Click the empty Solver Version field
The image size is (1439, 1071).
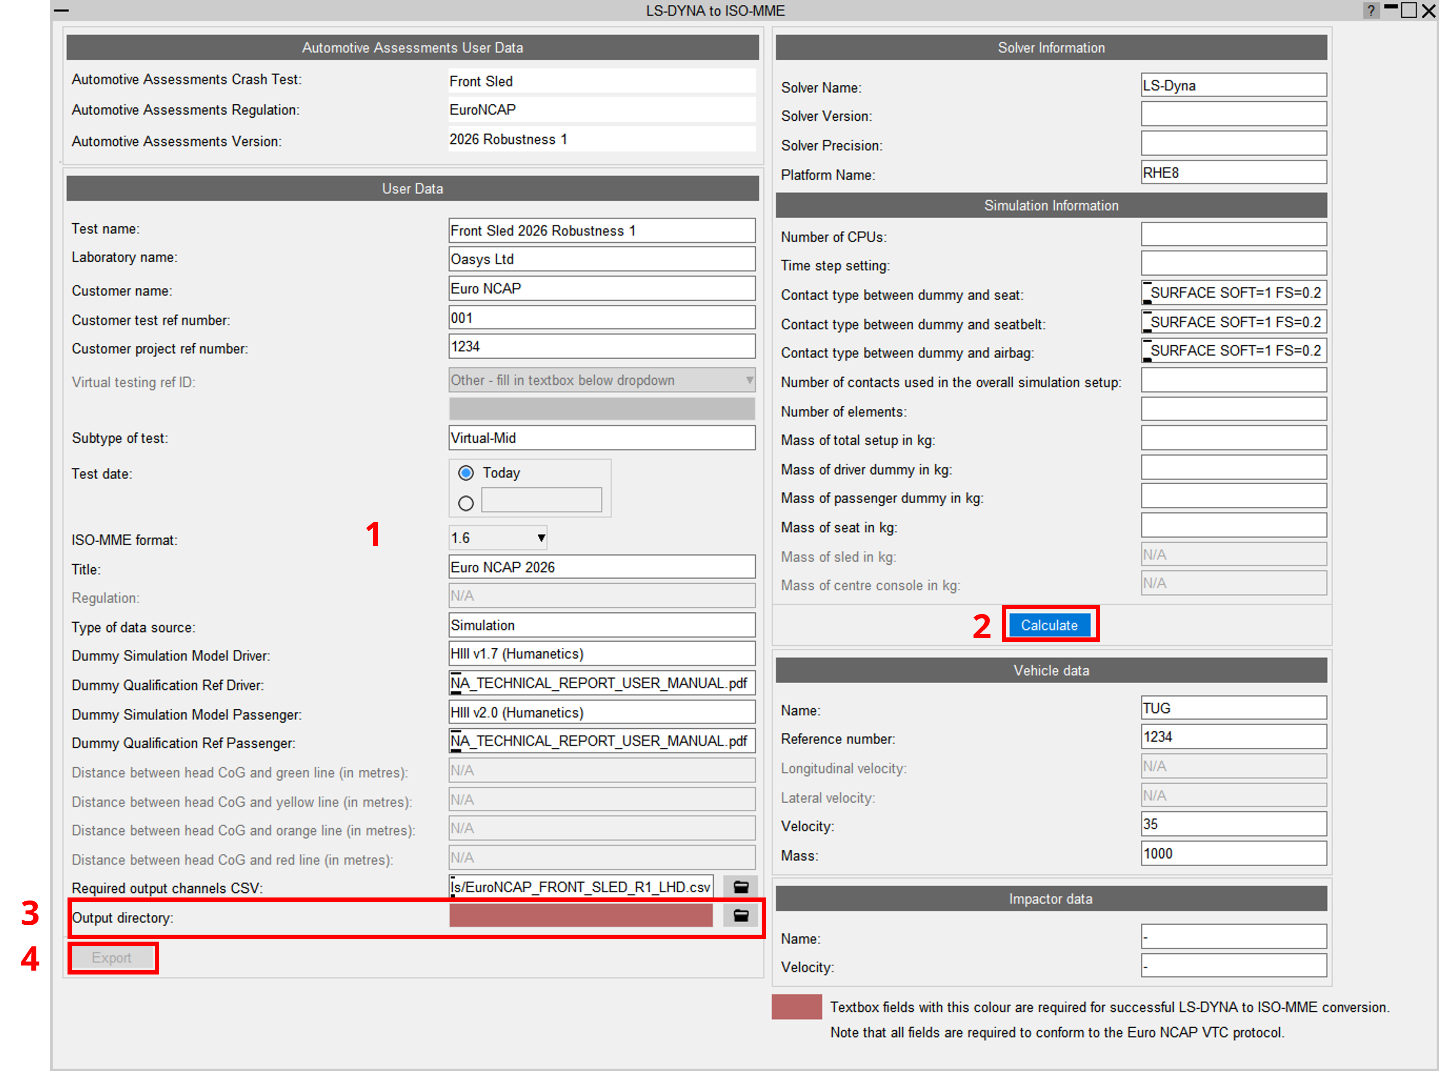(x=1234, y=114)
